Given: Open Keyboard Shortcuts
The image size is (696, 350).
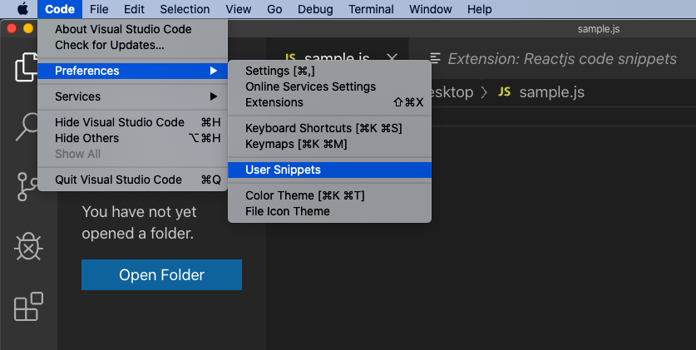Looking at the screenshot, I should 329,128.
